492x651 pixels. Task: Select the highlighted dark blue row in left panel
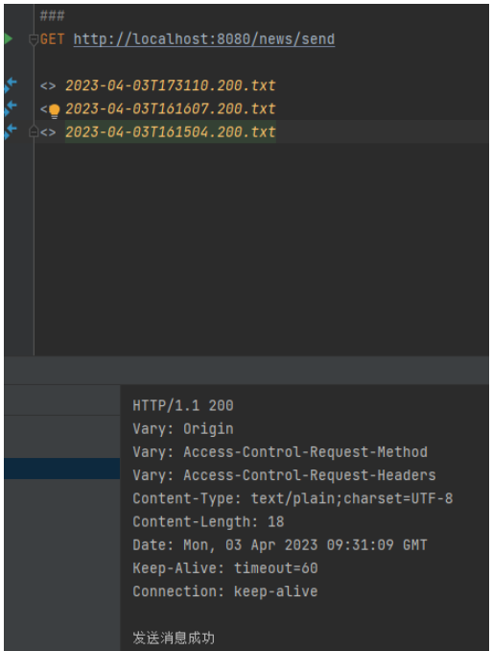(61, 469)
